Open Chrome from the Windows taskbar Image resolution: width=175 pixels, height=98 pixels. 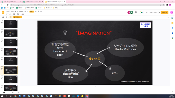coord(15,96)
